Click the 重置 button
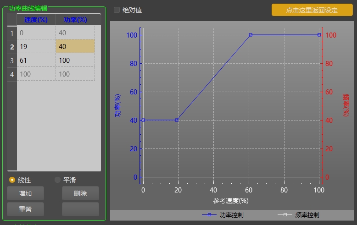Screen dimensions: 357x225 point(25,209)
